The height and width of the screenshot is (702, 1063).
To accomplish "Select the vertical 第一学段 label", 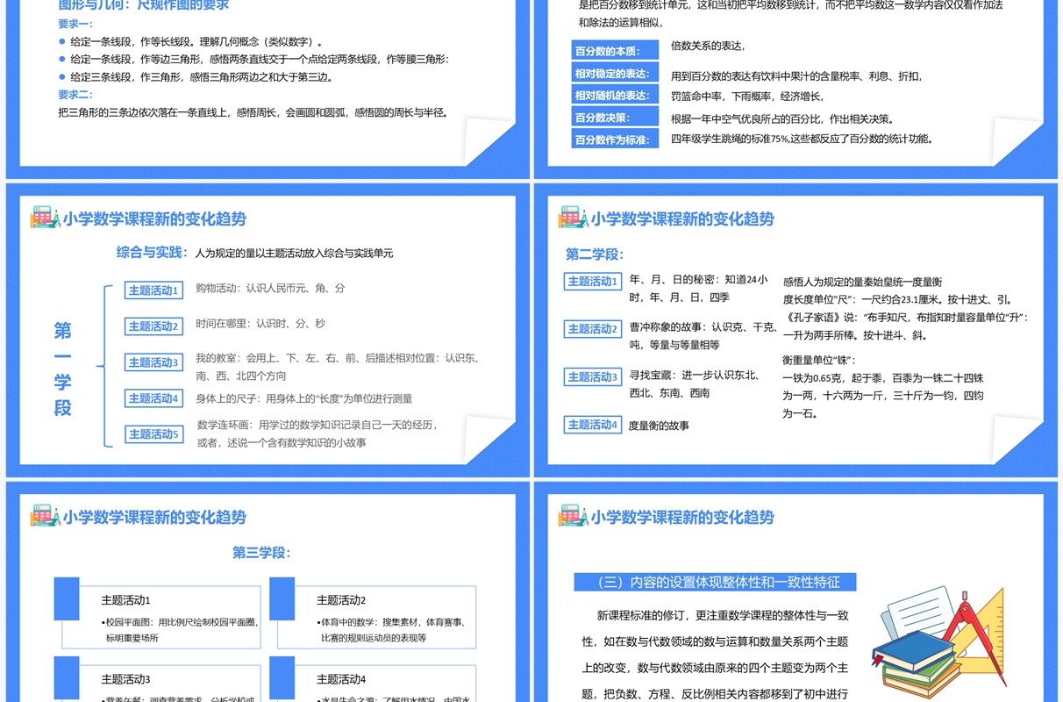I will click(x=62, y=369).
